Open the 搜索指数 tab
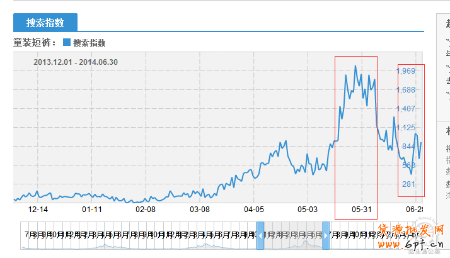Screen dimensions: 450x258 coord(45,23)
